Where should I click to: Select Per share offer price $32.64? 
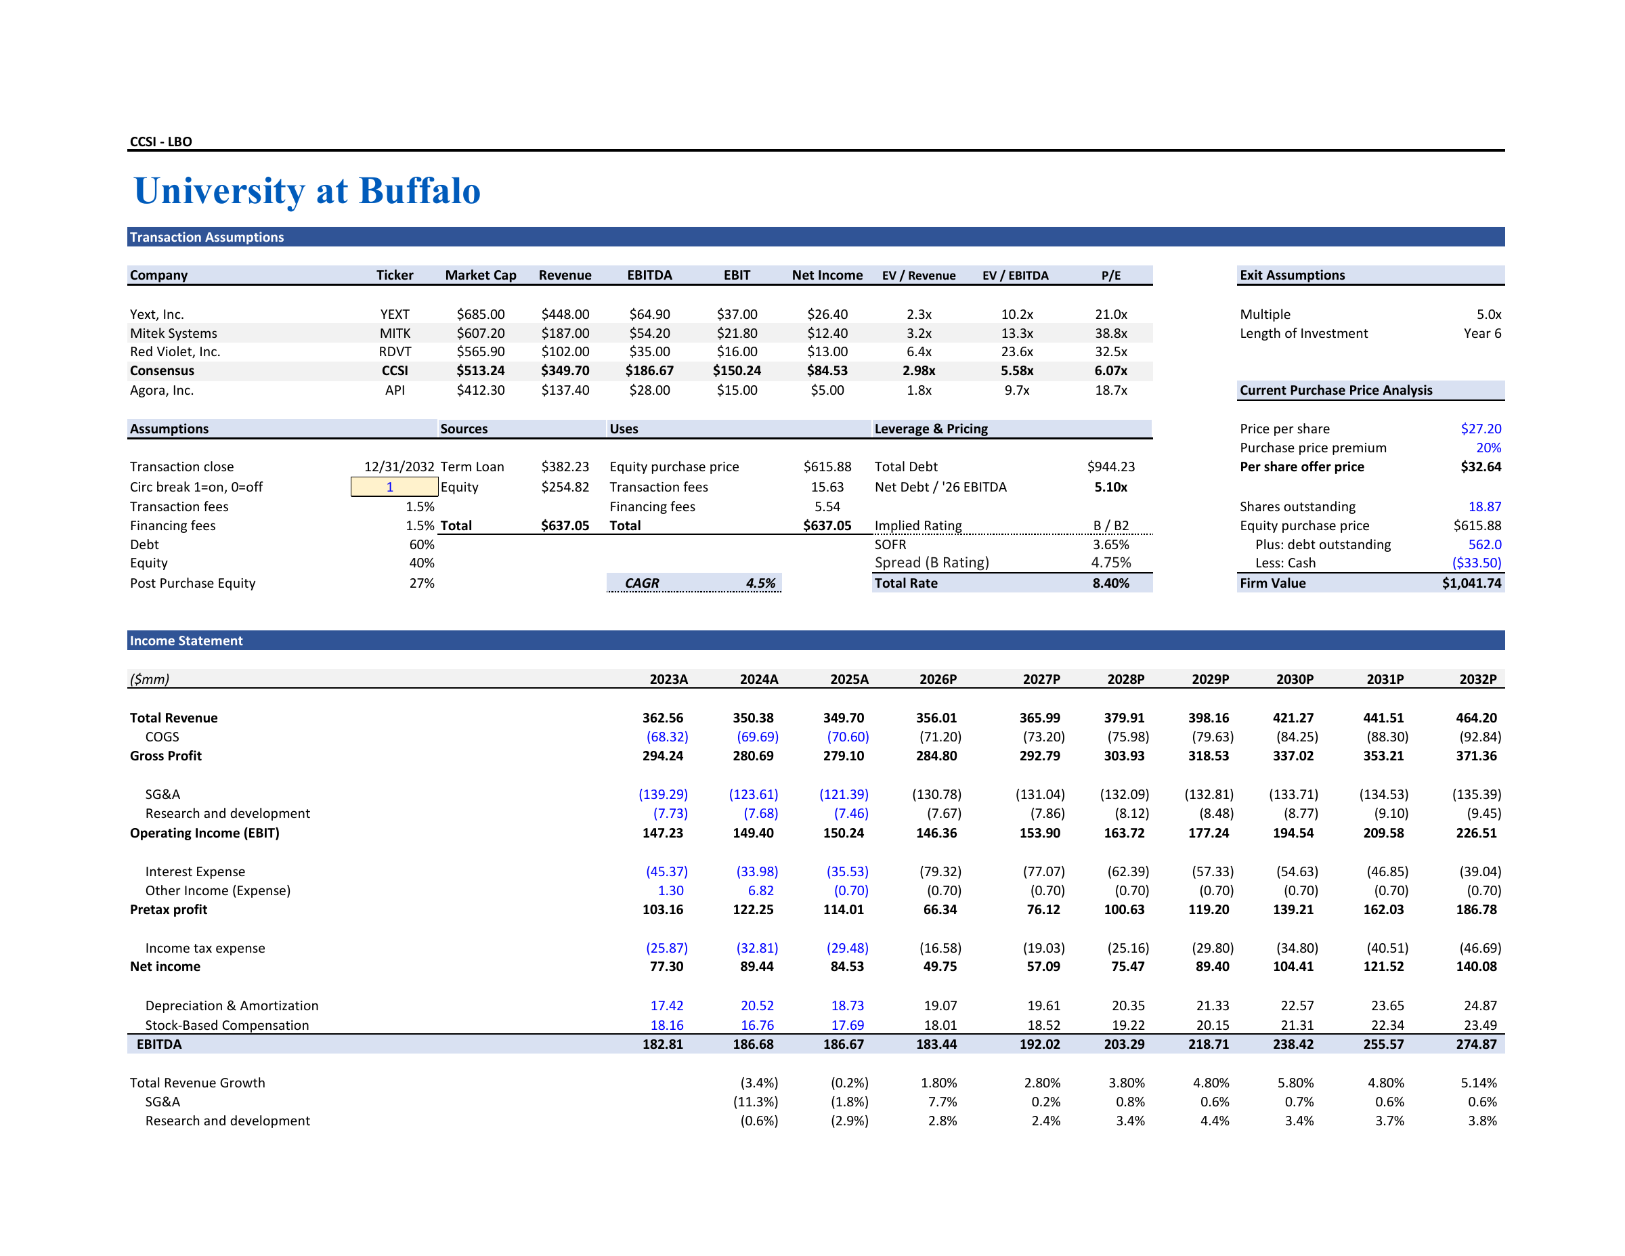1481,467
